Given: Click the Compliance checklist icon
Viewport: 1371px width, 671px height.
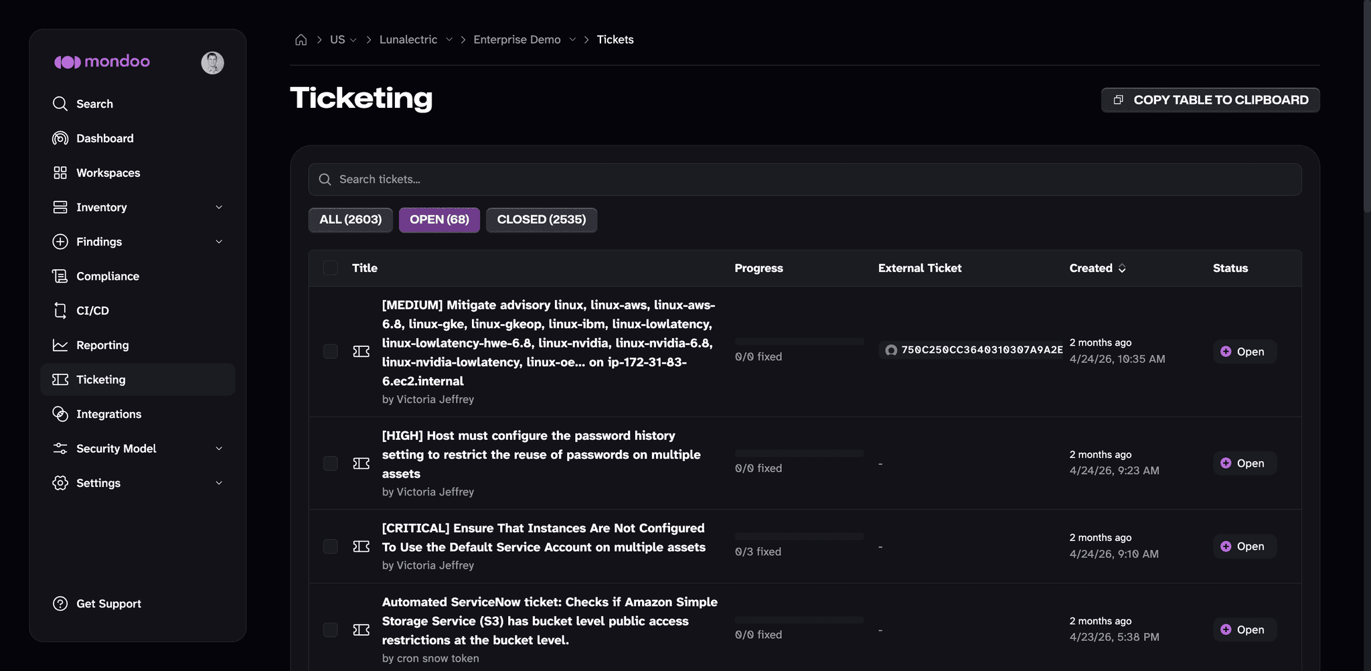Looking at the screenshot, I should point(60,276).
